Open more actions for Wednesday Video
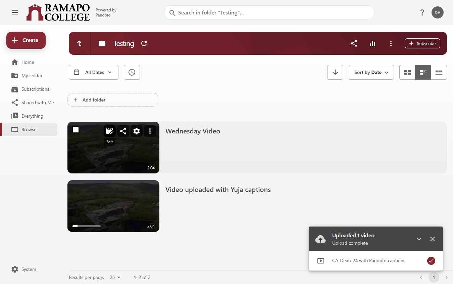453x284 pixels. click(150, 131)
